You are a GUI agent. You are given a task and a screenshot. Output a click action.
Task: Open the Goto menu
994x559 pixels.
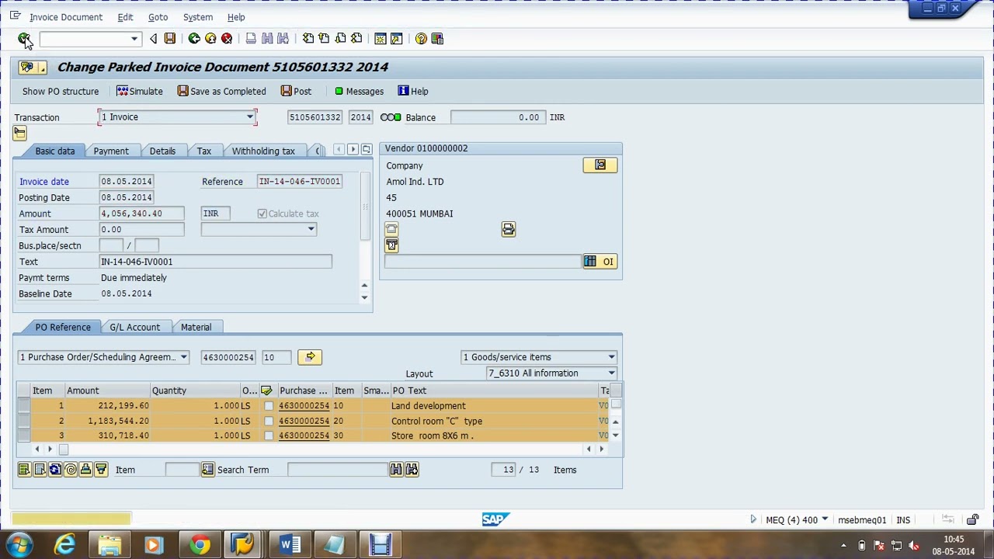[158, 17]
